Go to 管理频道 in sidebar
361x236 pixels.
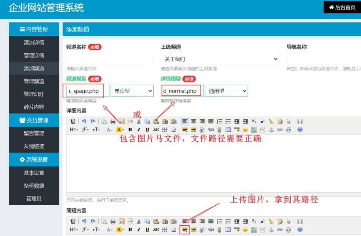[x=34, y=81]
